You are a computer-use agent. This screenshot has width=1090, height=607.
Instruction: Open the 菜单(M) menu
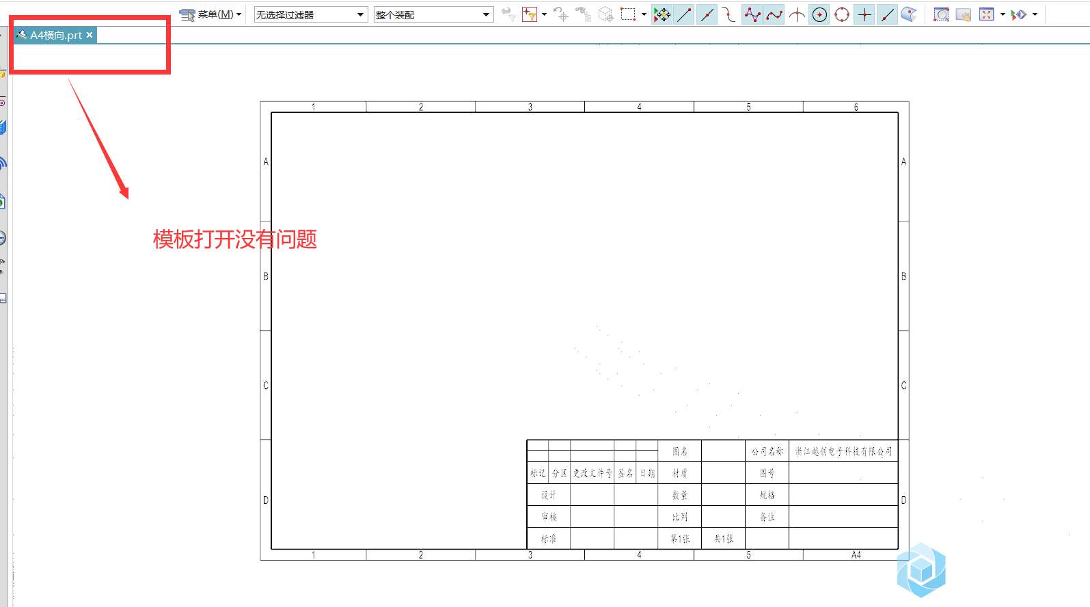coord(210,14)
